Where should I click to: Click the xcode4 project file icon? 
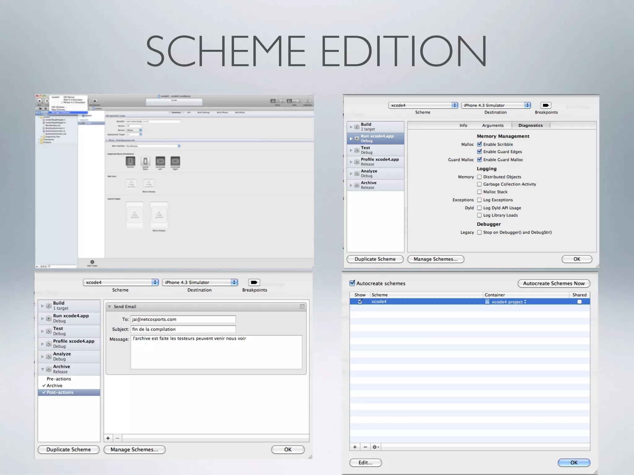pos(487,302)
